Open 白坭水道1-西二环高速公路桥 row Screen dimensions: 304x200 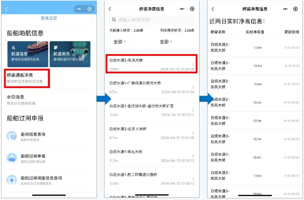[x=152, y=179]
